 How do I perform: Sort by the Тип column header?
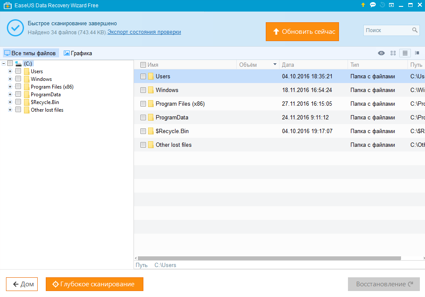(354, 65)
